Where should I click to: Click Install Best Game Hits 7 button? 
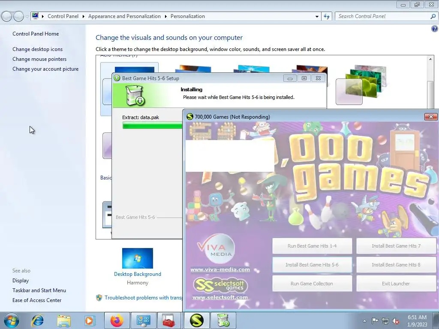click(x=396, y=246)
